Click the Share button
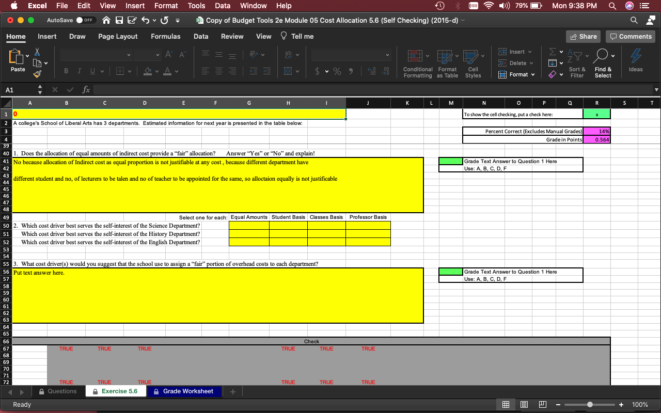Screen dimensions: 661x413 coord(584,36)
